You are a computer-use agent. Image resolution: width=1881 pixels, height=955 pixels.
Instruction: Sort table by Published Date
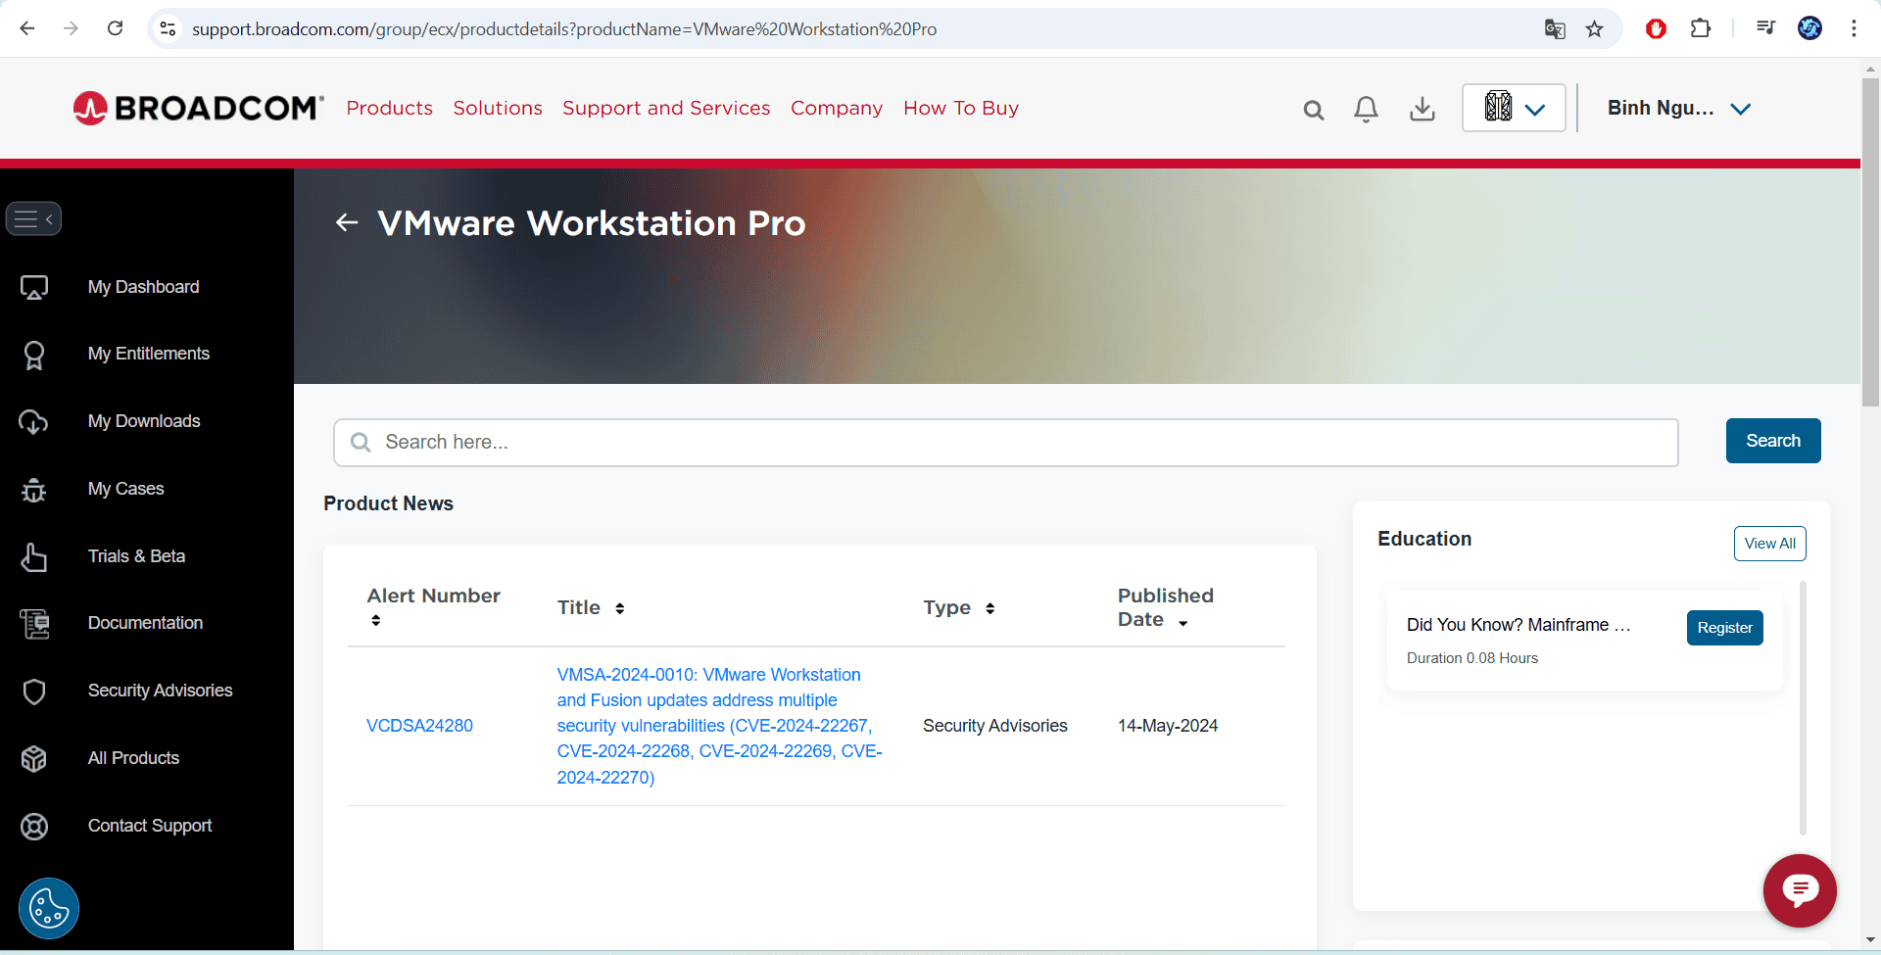1183,622
